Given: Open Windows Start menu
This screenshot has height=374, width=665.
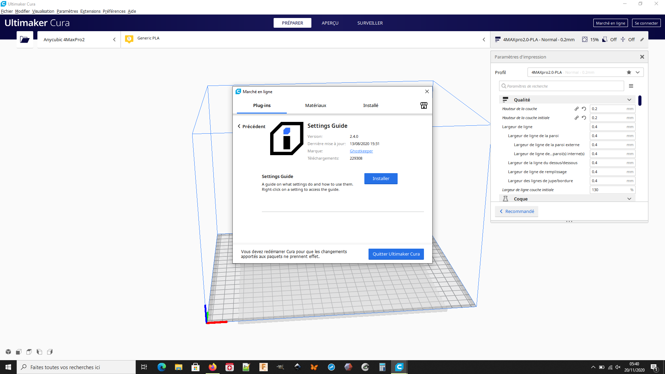Looking at the screenshot, I should coord(8,367).
